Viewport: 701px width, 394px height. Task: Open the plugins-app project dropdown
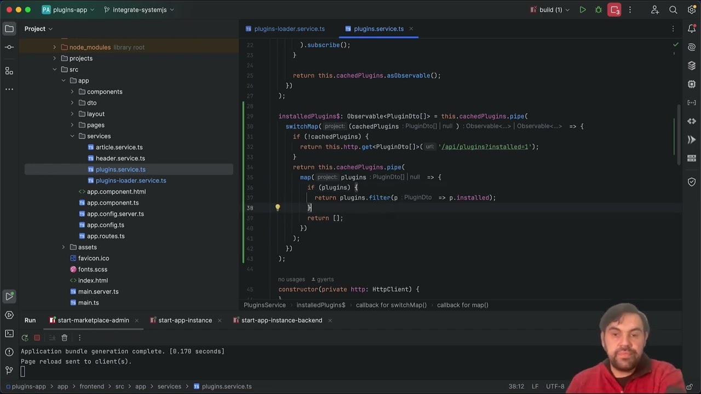click(x=68, y=10)
